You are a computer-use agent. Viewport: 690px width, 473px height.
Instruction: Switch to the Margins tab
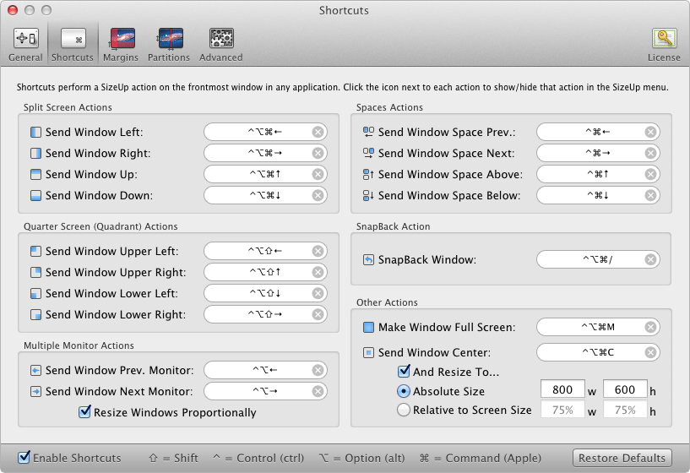tap(121, 44)
